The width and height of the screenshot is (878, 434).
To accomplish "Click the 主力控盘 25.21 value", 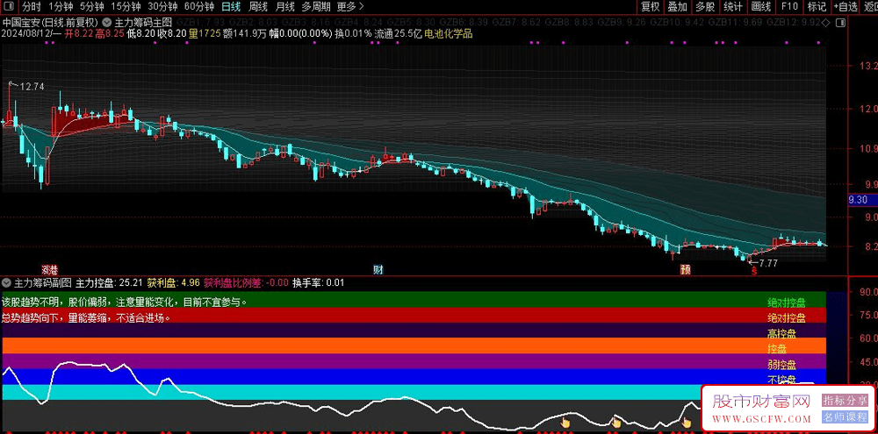I will 109,282.
